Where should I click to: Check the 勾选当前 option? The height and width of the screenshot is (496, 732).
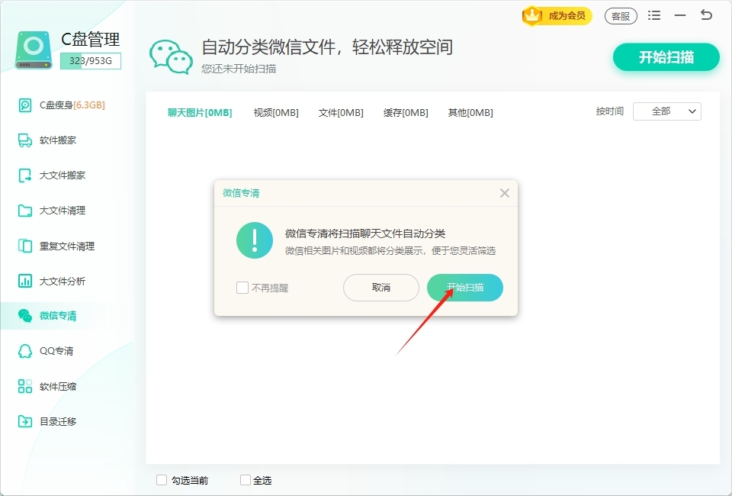(162, 480)
